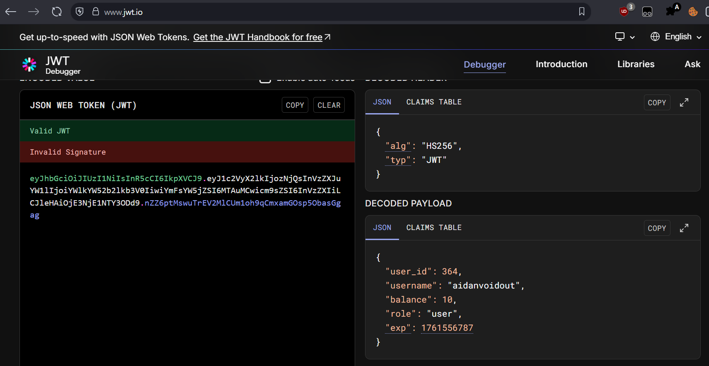The width and height of the screenshot is (709, 366).
Task: Click the site padlock icon in address bar
Action: point(96,12)
